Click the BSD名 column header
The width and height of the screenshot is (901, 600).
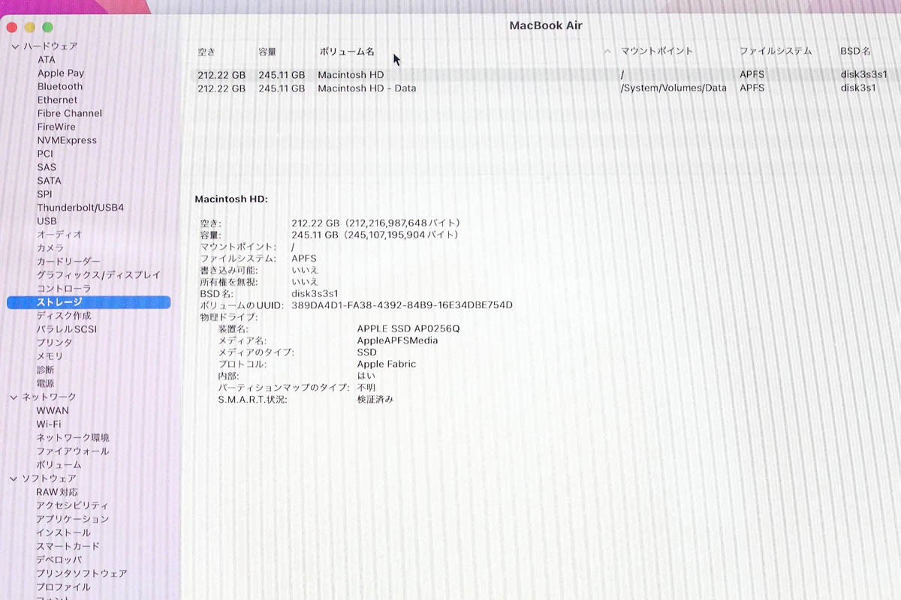(x=855, y=52)
